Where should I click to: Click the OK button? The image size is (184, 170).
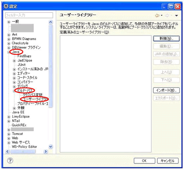(144, 161)
